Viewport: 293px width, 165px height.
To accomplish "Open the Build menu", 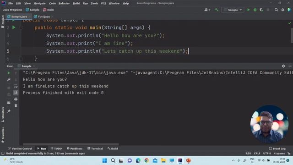I will (x=76, y=3).
